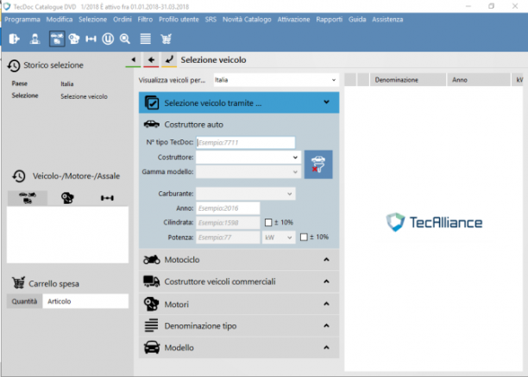Open the Gamma modello dropdown
This screenshot has height=377, width=528.
click(248, 171)
